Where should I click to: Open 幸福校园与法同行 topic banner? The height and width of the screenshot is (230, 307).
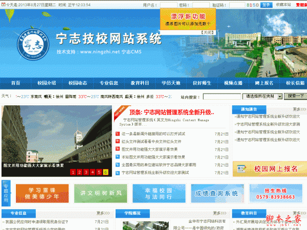[x=159, y=193]
